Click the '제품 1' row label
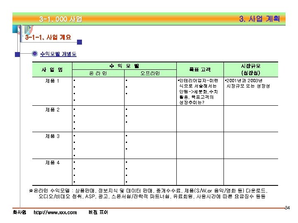298x223 pixels. (52, 81)
